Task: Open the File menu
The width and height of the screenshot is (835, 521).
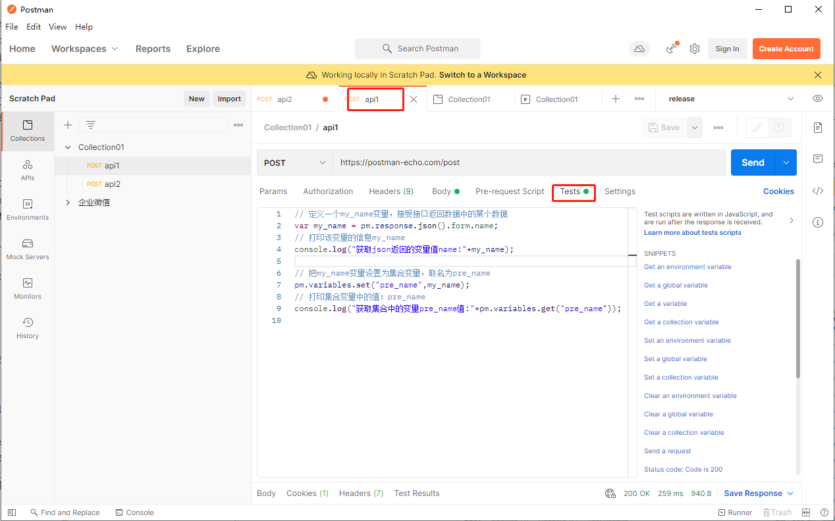Action: click(x=12, y=27)
